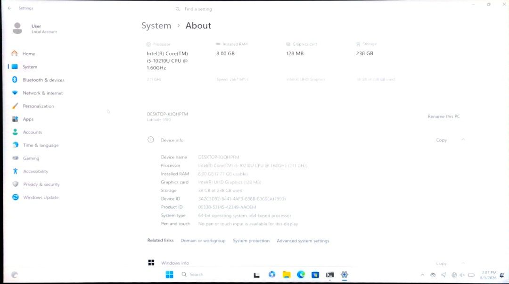Open Microsoft Store from the taskbar
This screenshot has width=509, height=284.
pos(315,275)
